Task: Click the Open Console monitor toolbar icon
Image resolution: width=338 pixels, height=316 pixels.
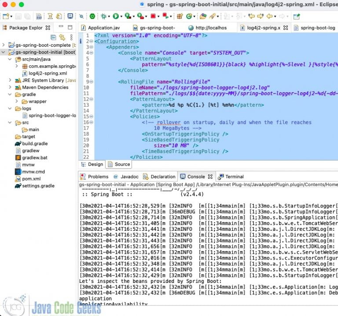Action: 70,16
